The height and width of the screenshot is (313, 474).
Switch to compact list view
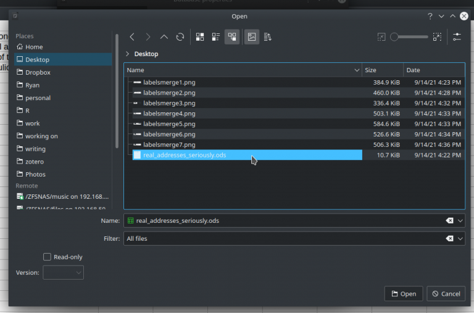tap(216, 37)
